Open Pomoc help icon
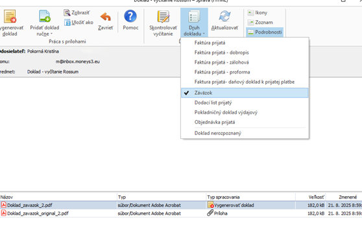This screenshot has width=362, height=248. [x=130, y=16]
